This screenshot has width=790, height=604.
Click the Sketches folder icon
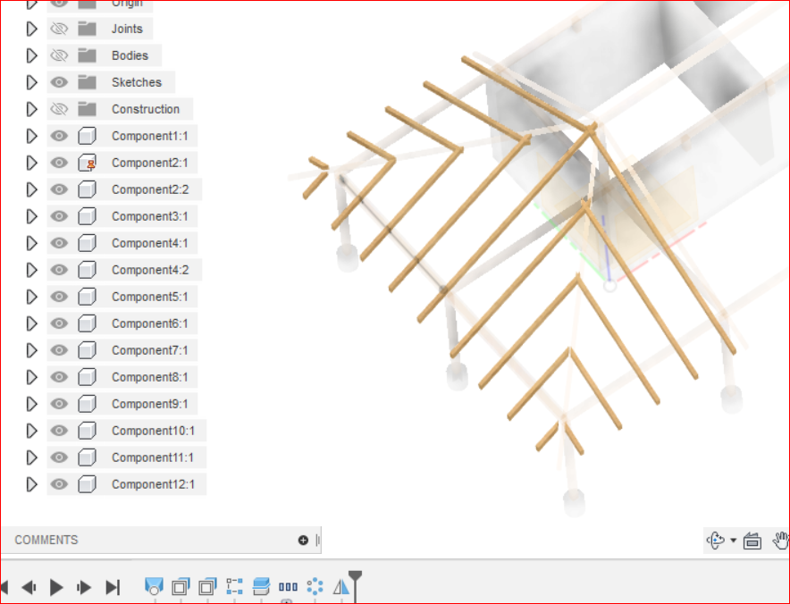[88, 82]
